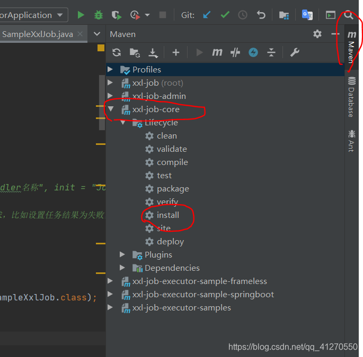
Task: Show hidden editor tabs chevron
Action: click(97, 34)
